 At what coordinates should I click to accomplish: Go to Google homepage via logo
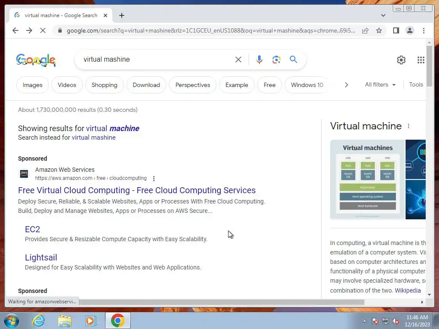pos(36,60)
